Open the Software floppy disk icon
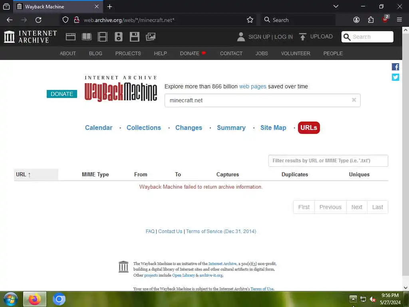Image resolution: width=409 pixels, height=307 pixels. 135,37
